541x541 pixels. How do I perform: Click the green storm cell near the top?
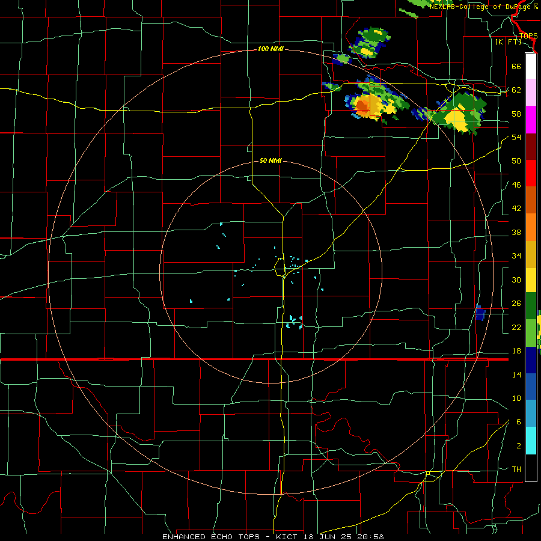370,42
